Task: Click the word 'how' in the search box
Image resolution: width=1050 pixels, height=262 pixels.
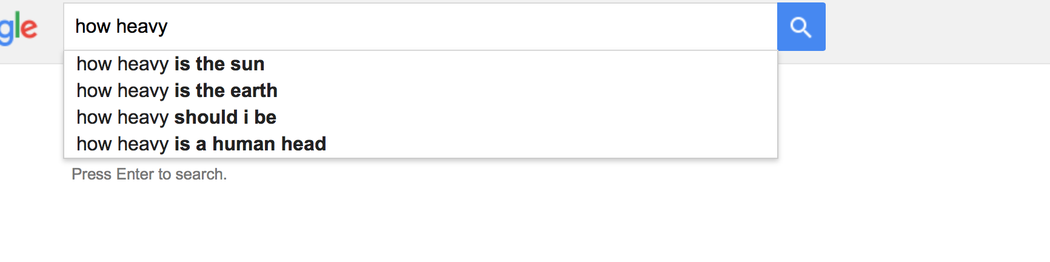Action: (x=93, y=27)
